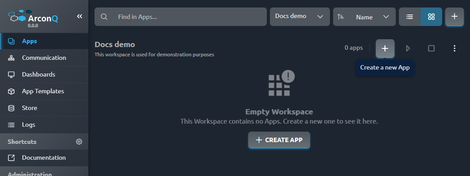This screenshot has height=176, width=470.
Task: Go to Dashboards
Action: (44, 74)
